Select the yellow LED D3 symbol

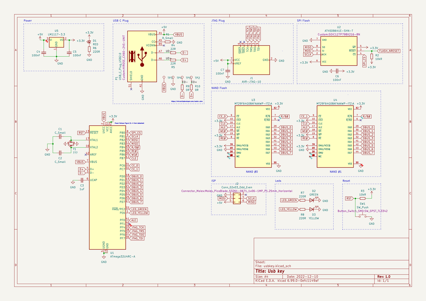click(312, 210)
